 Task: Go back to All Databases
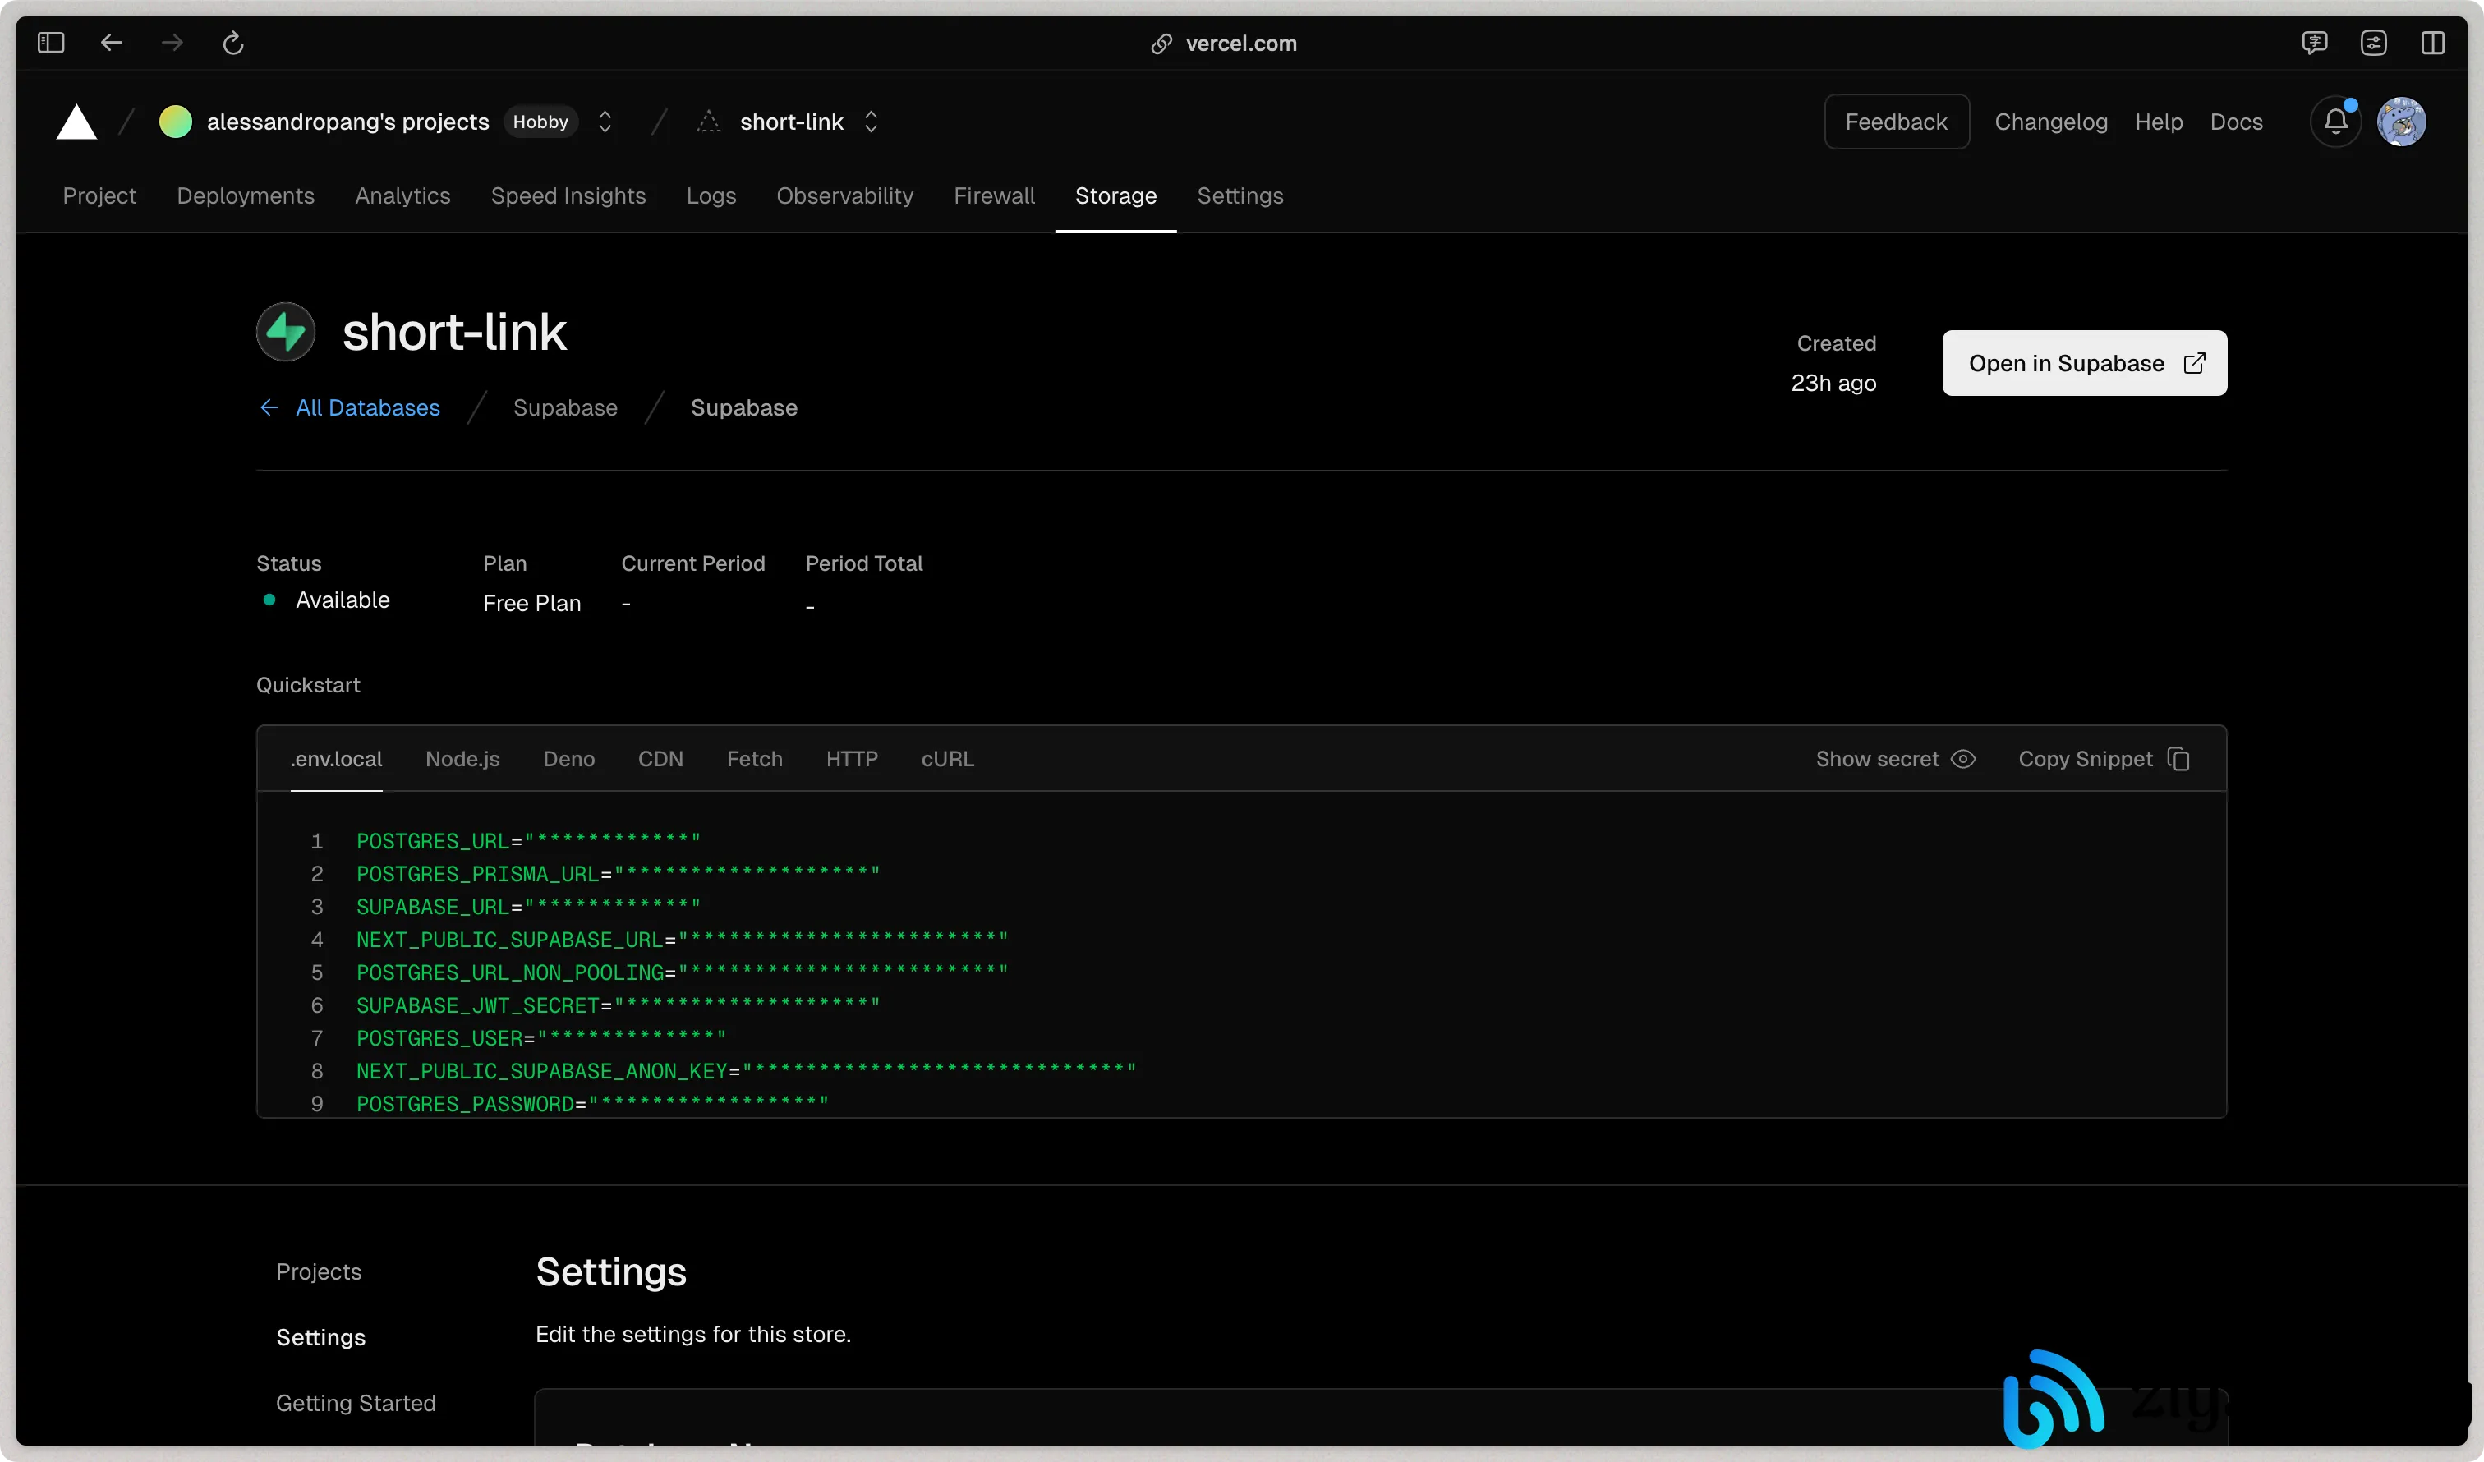pyautogui.click(x=368, y=408)
